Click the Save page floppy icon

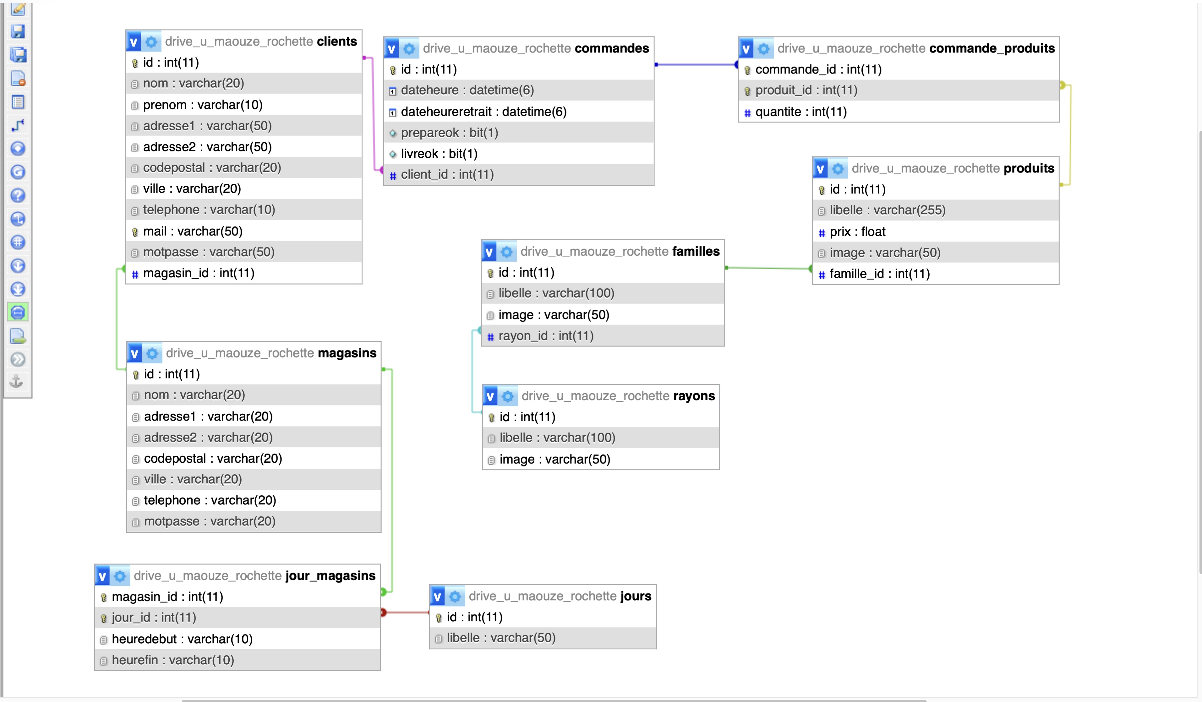18,31
